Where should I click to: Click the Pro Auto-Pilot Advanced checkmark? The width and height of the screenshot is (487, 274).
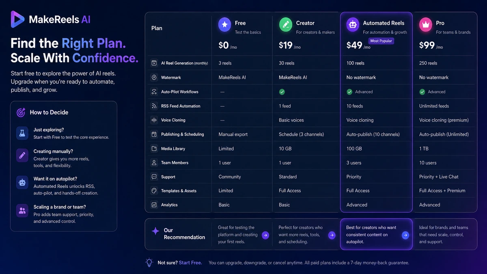pos(422,92)
